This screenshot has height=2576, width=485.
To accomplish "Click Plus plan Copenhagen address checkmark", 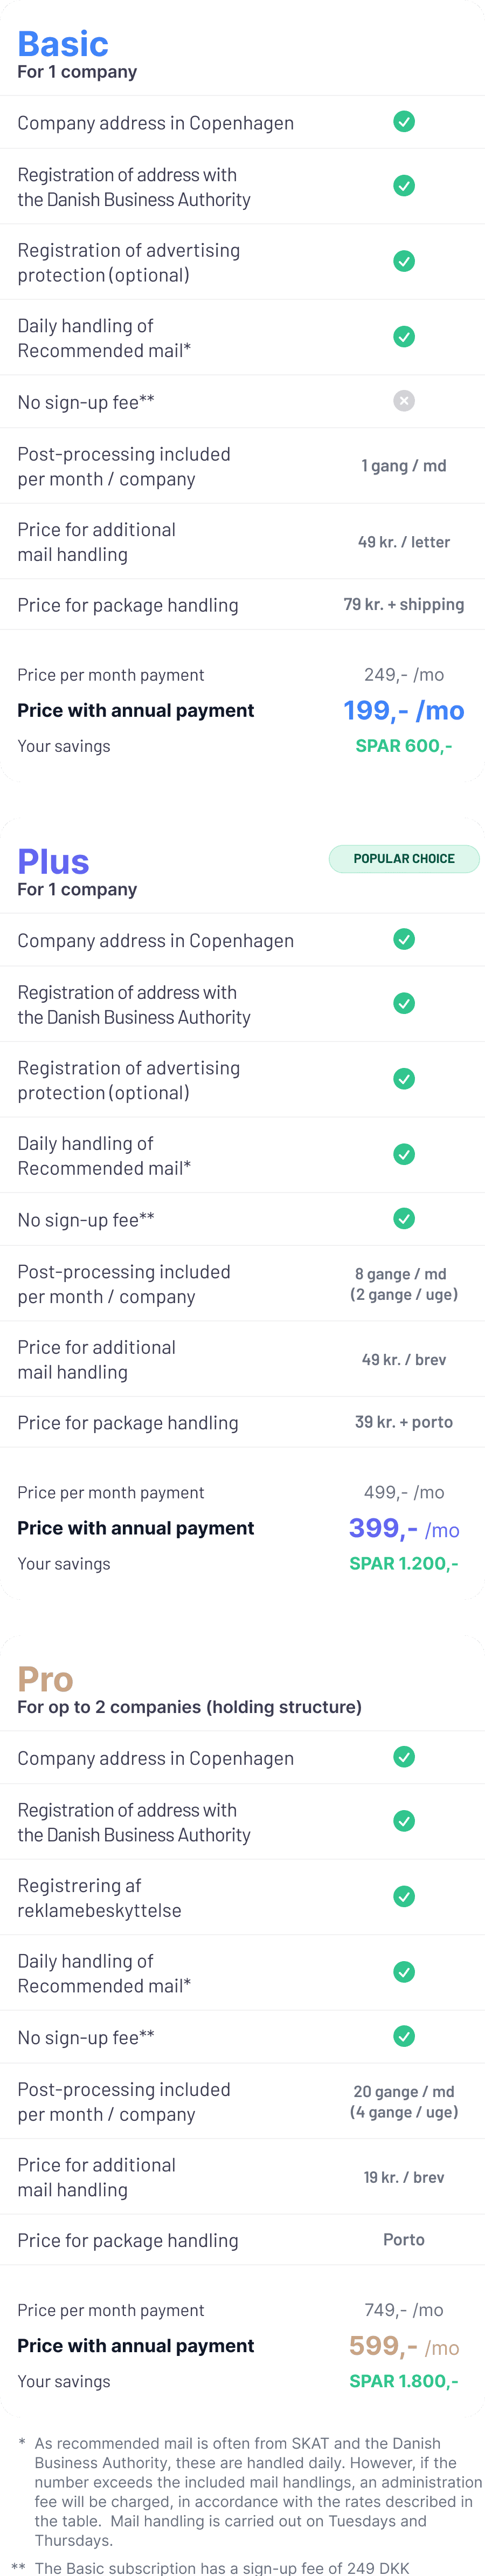I will [x=404, y=940].
